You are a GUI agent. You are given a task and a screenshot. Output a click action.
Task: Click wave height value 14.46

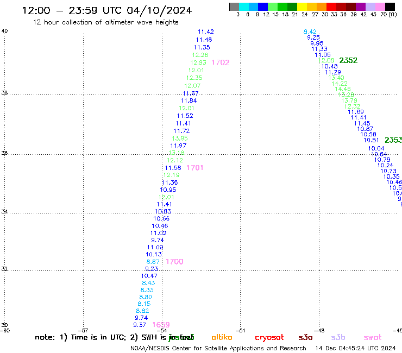(343, 89)
